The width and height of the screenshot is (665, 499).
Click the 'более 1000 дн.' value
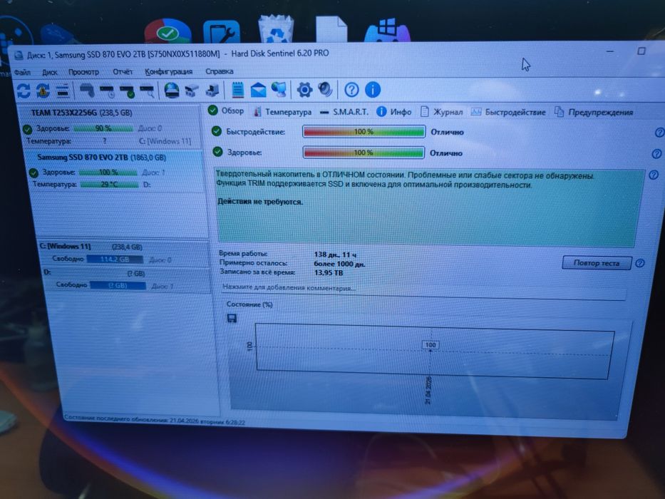click(x=339, y=264)
